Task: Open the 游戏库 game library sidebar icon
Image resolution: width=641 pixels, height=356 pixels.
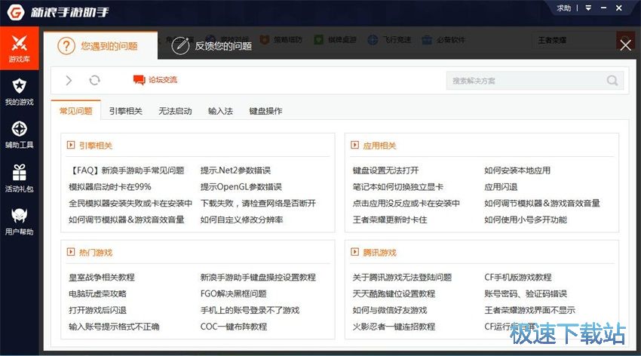Action: click(x=19, y=48)
